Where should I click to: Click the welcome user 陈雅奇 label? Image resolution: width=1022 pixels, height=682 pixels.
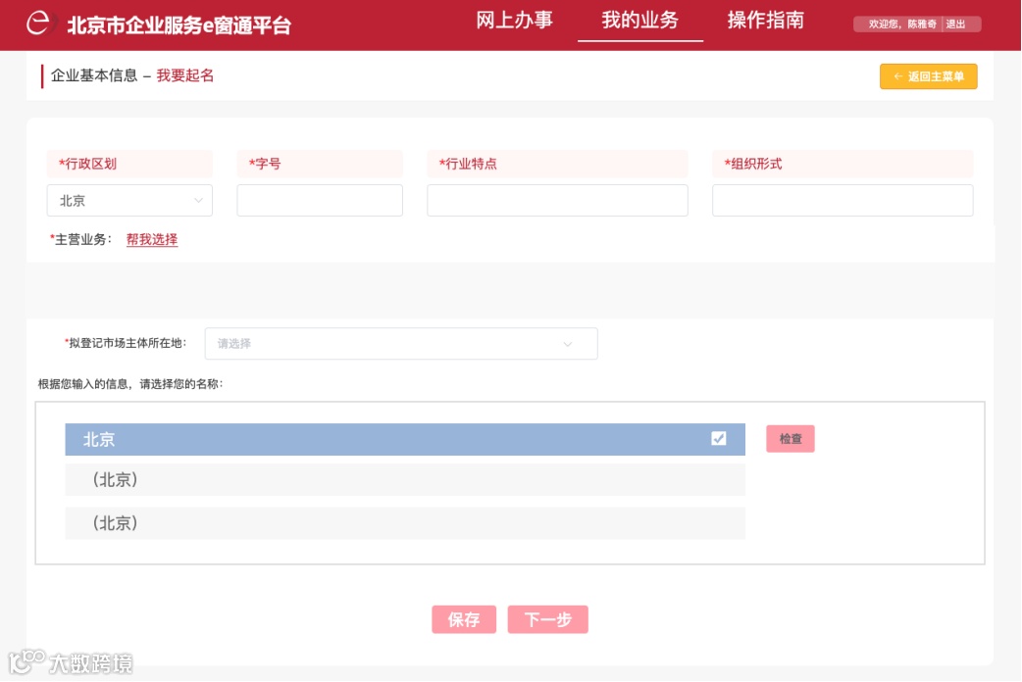[x=902, y=24]
